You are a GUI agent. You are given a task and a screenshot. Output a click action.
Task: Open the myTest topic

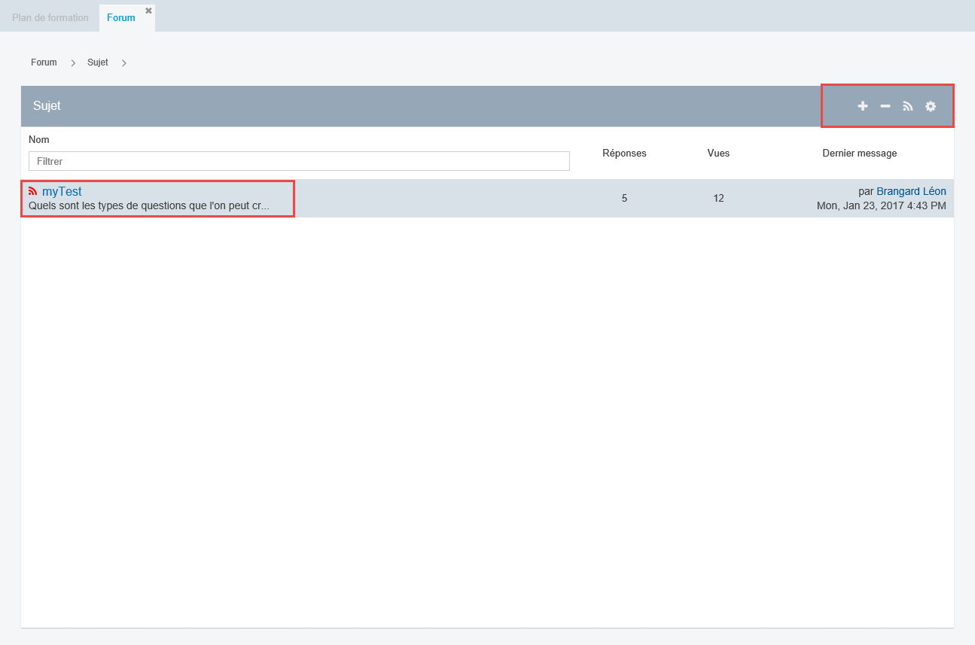pyautogui.click(x=62, y=191)
